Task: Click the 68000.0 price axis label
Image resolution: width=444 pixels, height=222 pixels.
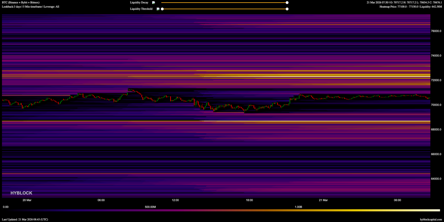Action: click(436, 129)
